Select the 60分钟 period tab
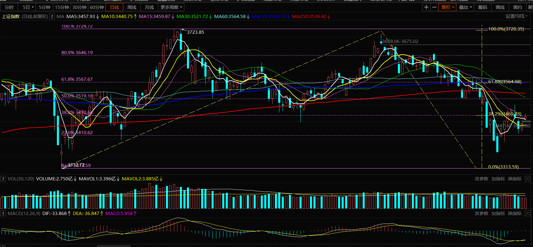Viewport: 533px width, 247px height. pyautogui.click(x=97, y=7)
